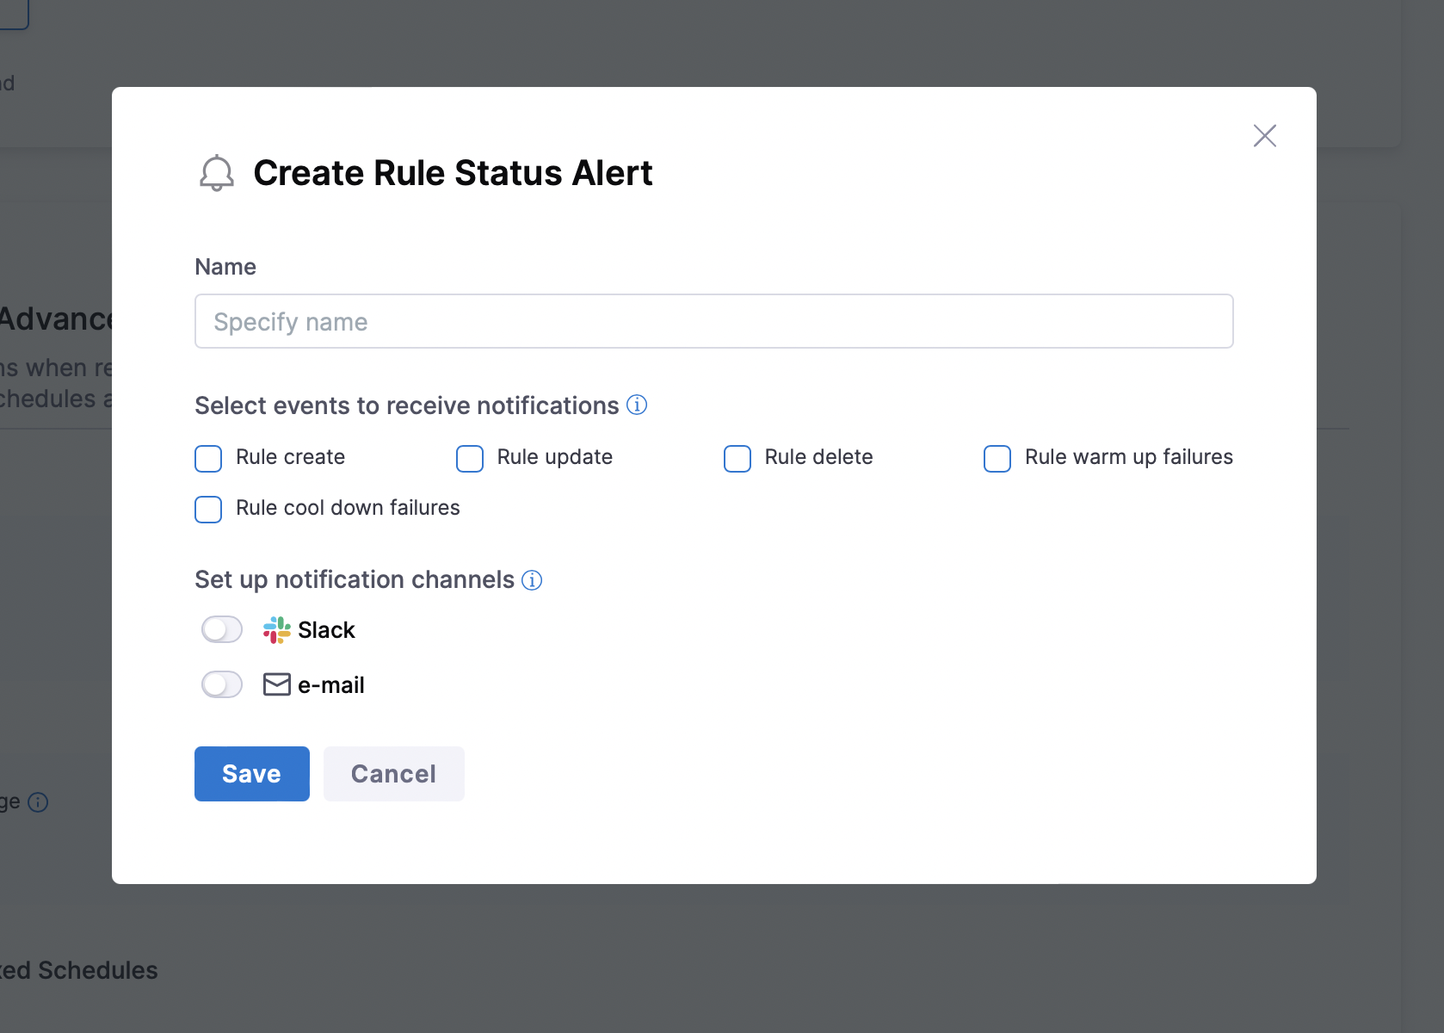Tick the Rule delete checkbox
Viewport: 1444px width, 1033px height.
tap(737, 459)
